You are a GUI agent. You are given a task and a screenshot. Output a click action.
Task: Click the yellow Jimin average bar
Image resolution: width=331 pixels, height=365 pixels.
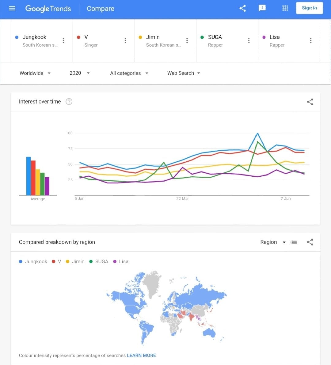(38, 182)
